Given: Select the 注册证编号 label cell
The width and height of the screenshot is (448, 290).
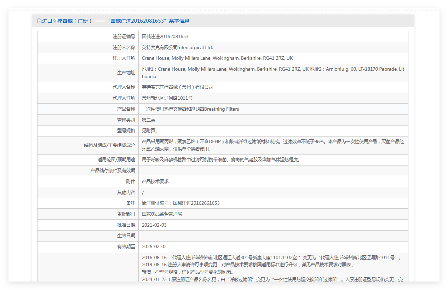Looking at the screenshot, I should (x=124, y=36).
